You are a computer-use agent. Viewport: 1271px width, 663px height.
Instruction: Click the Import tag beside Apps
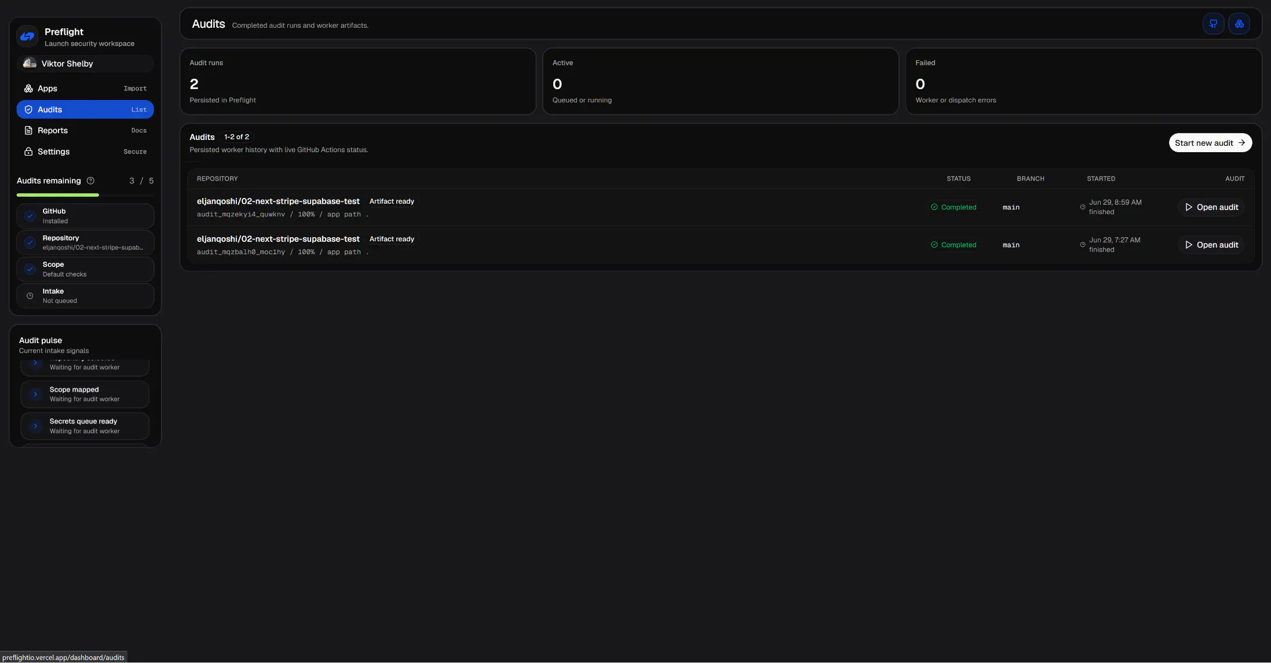(x=135, y=89)
